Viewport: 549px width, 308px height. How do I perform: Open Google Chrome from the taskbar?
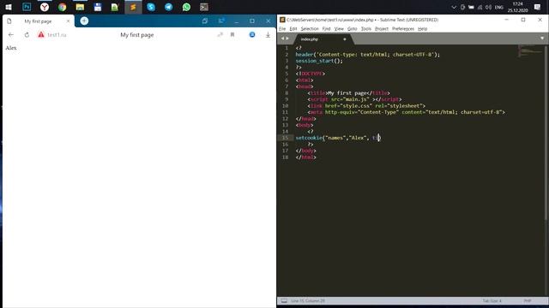(x=63, y=7)
